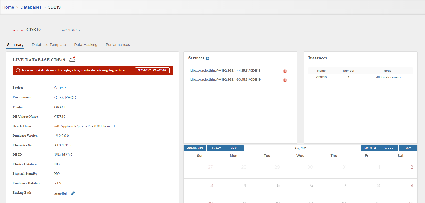Open the Data Masking tab
425x203 pixels.
tap(86, 45)
